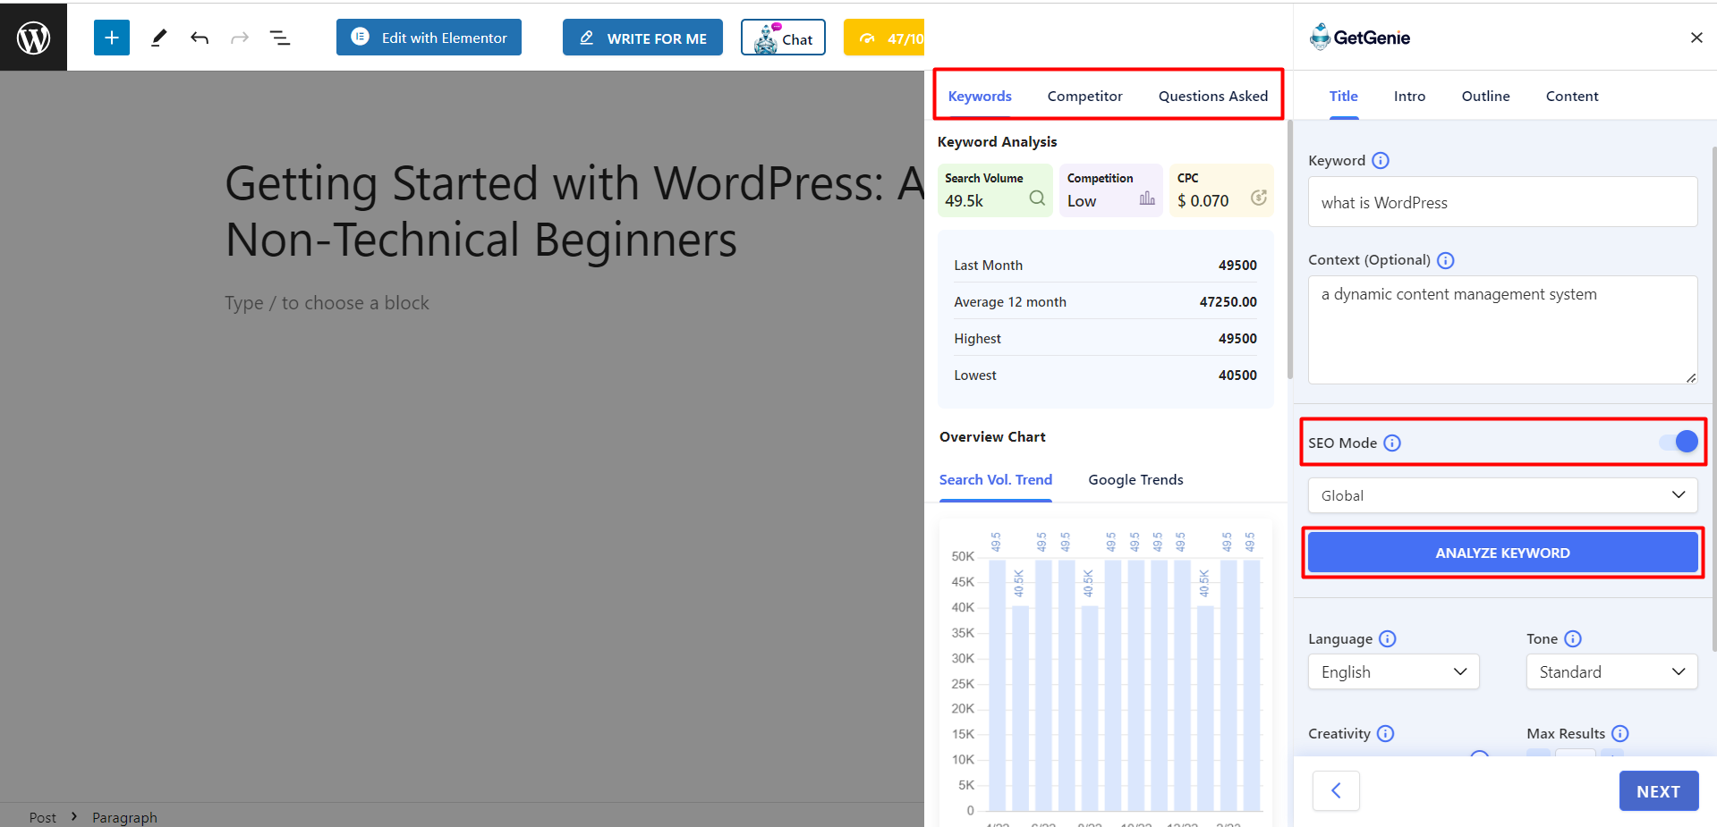Screen dimensions: 1717x827
Task: Click the Competition Low card
Action: (1110, 190)
